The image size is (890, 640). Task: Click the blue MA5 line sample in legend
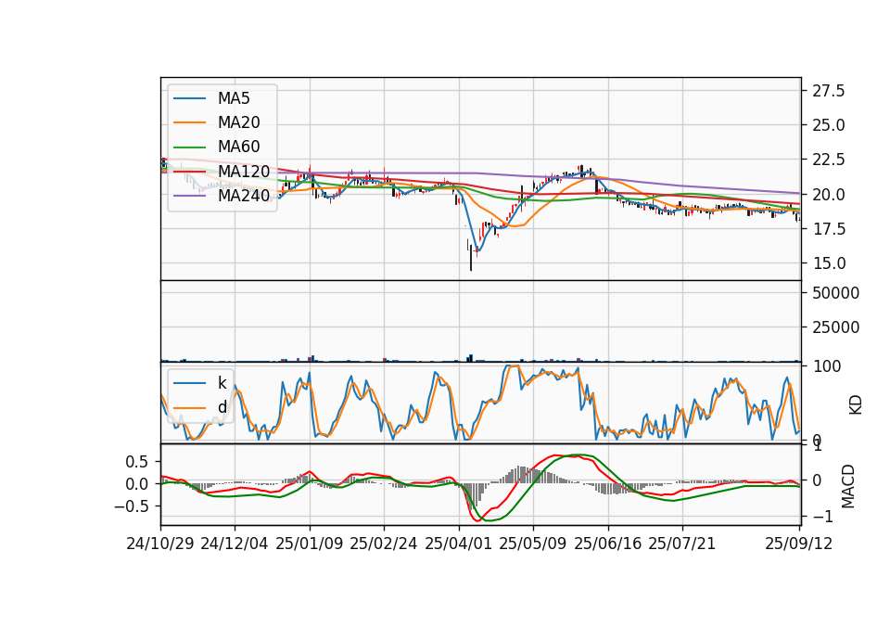click(189, 98)
